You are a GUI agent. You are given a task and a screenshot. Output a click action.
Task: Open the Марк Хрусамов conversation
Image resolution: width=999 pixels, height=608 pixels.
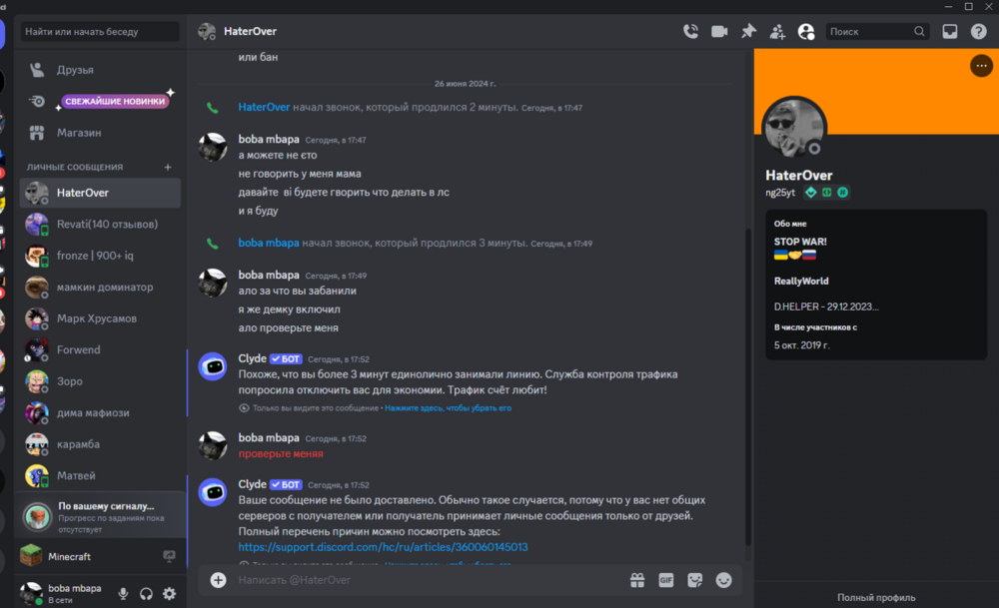(x=100, y=318)
